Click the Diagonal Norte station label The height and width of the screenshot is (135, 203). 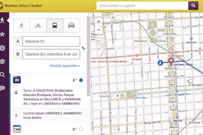coord(183,64)
